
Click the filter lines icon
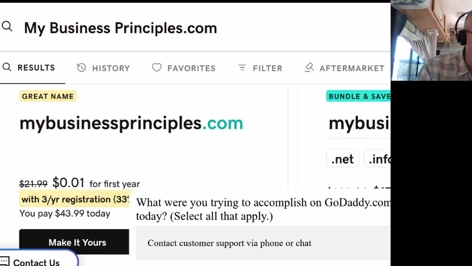242,68
